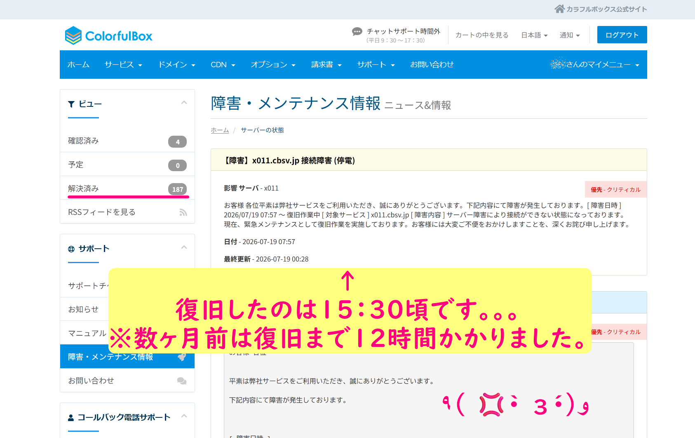Expand the オプション menu

tap(273, 65)
